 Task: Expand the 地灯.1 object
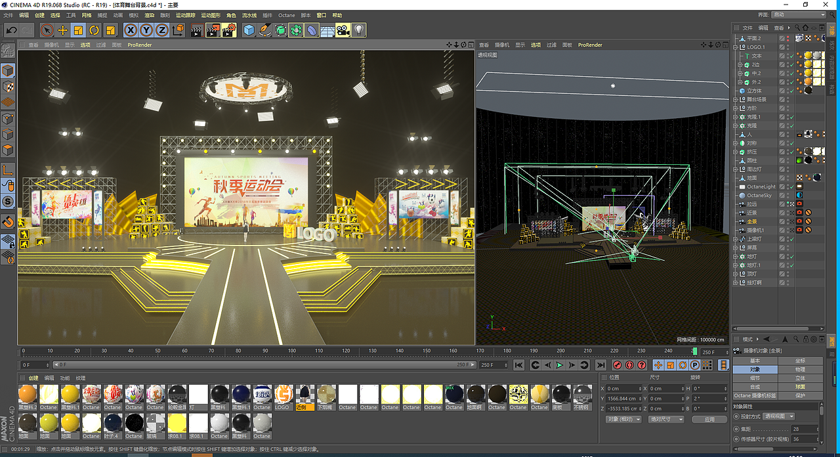click(736, 265)
